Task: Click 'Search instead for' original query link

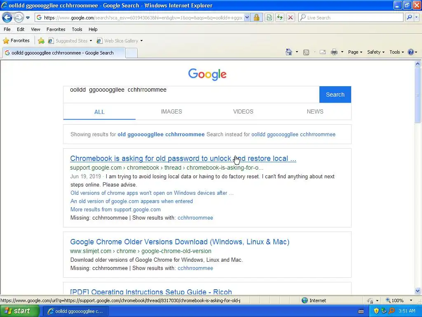Action: [x=293, y=134]
